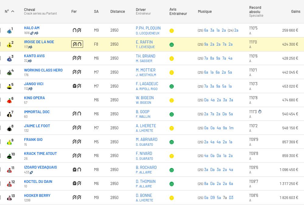Open driver profile for E. RAFFIN
This screenshot has width=304, height=206.
point(144,42)
